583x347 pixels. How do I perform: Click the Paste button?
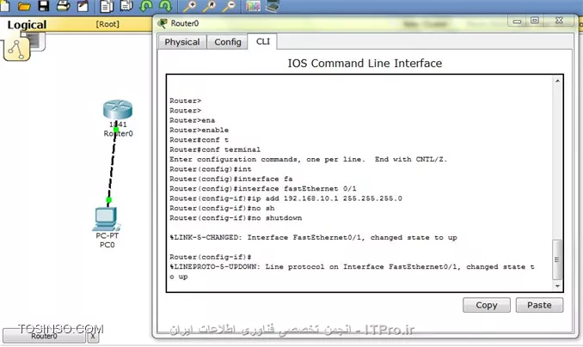(x=539, y=305)
